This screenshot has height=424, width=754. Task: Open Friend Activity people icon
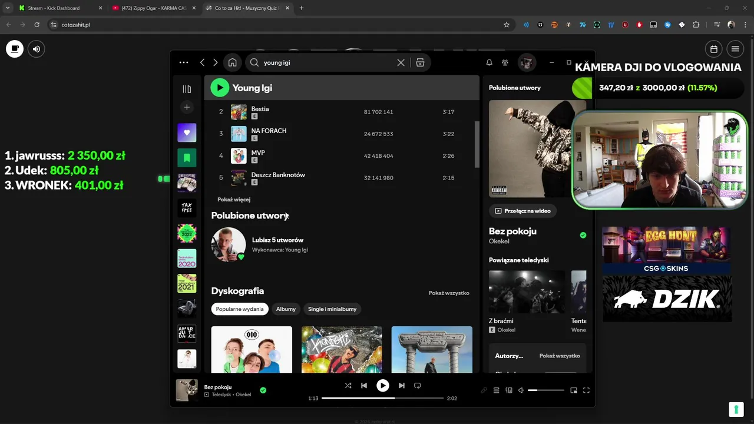[x=505, y=62]
